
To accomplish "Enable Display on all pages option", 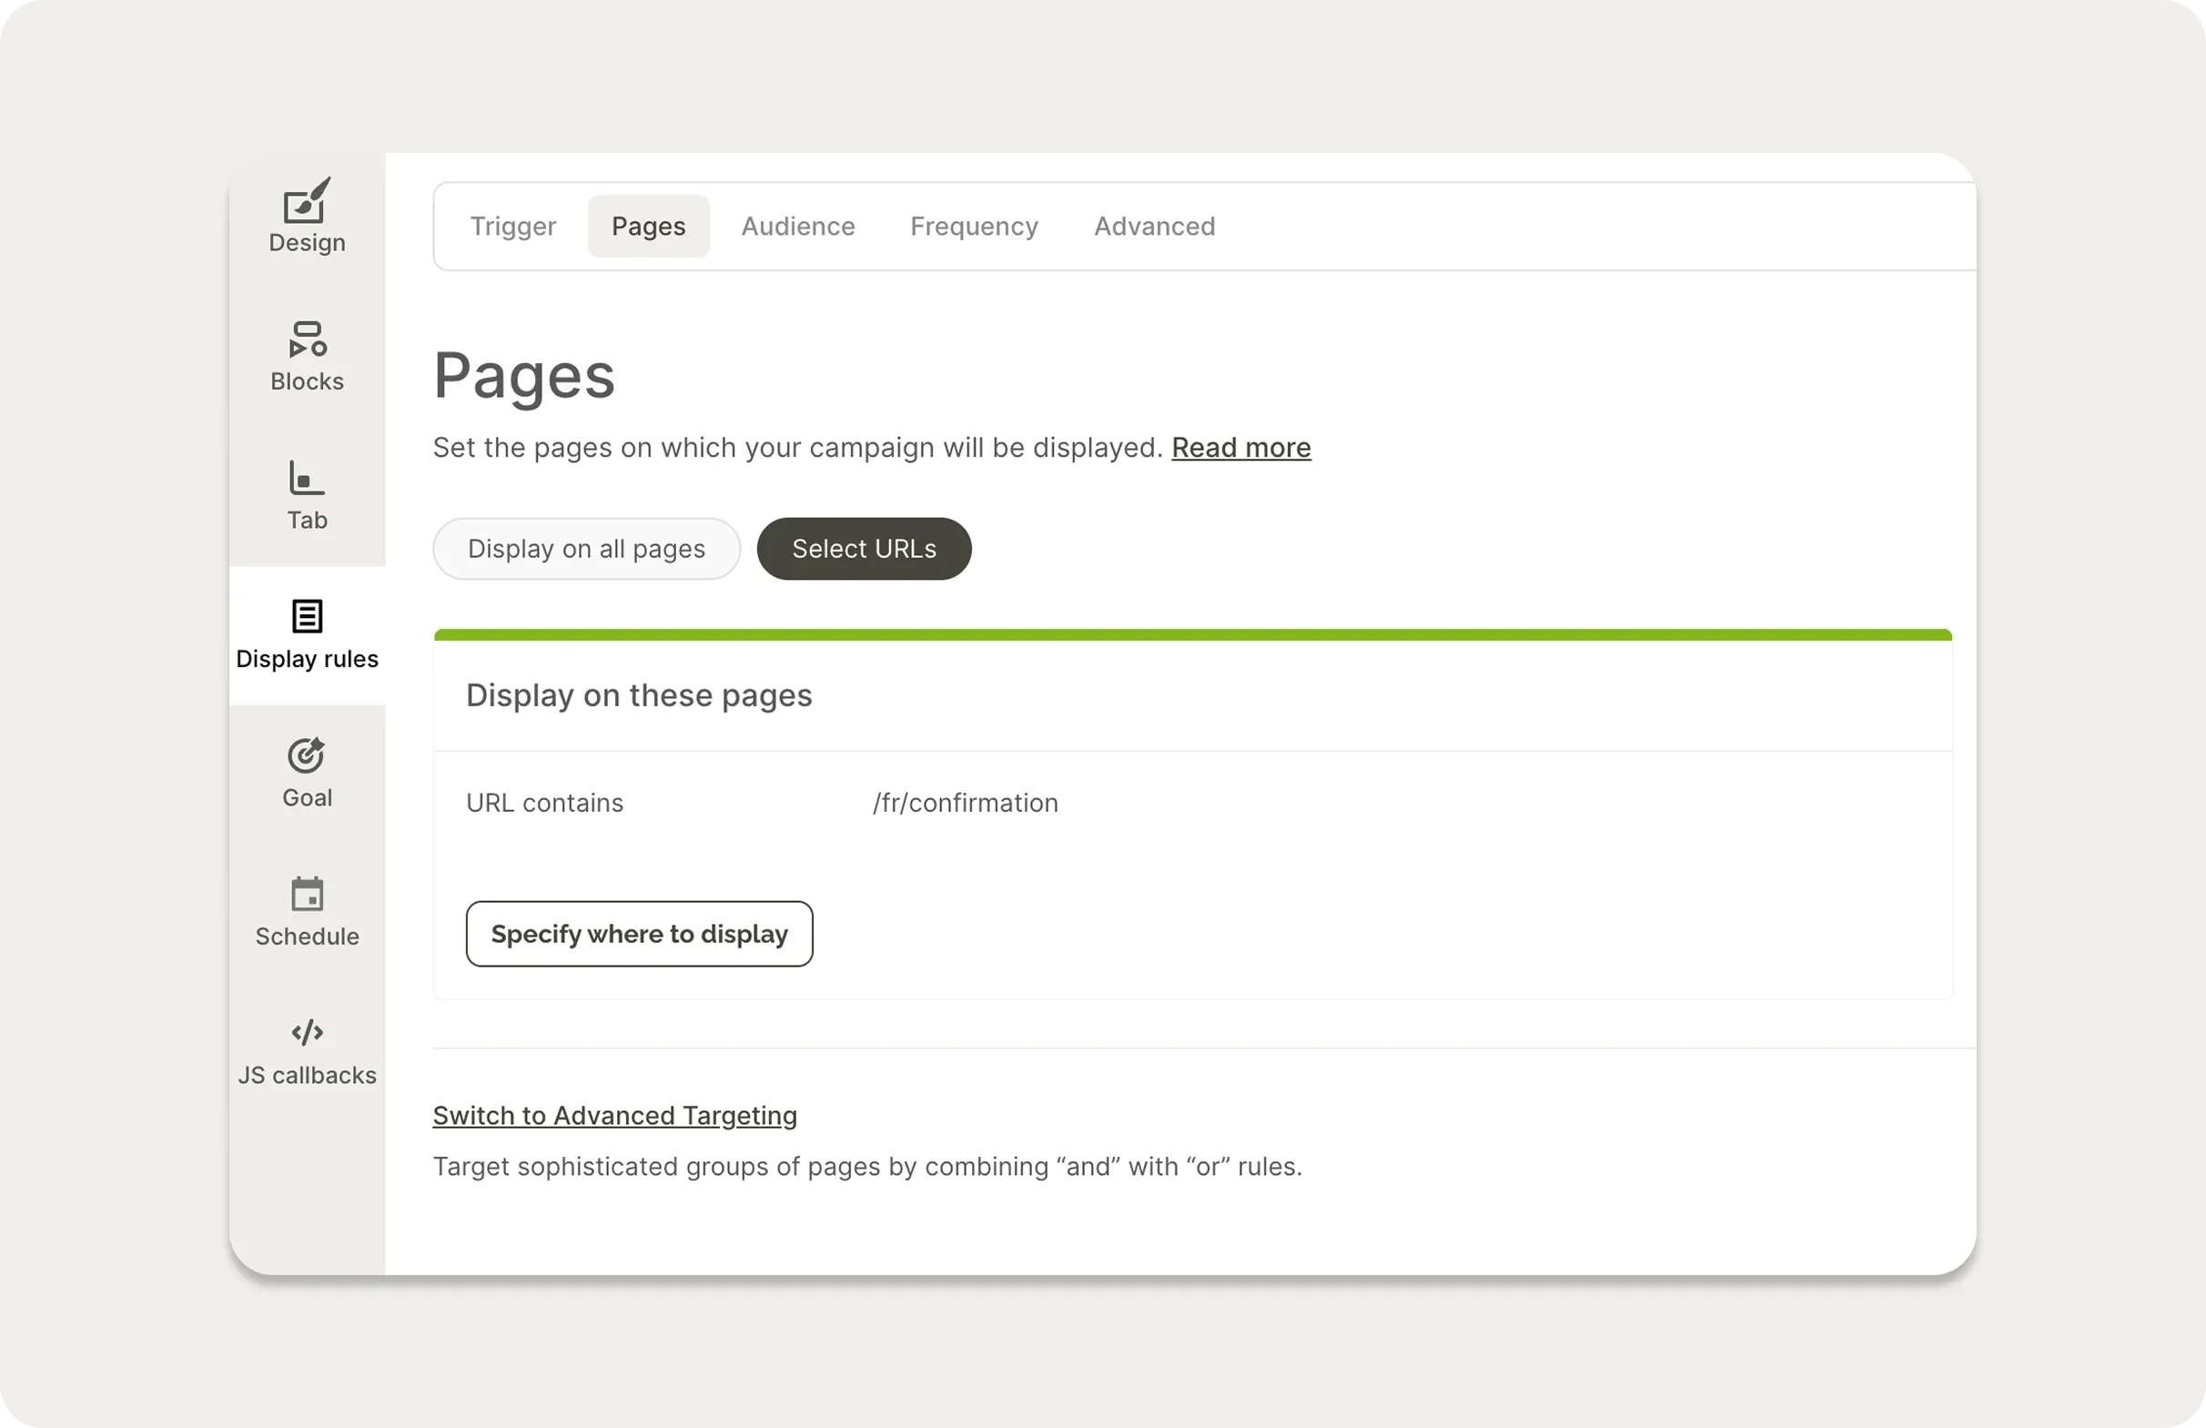I will coord(586,549).
